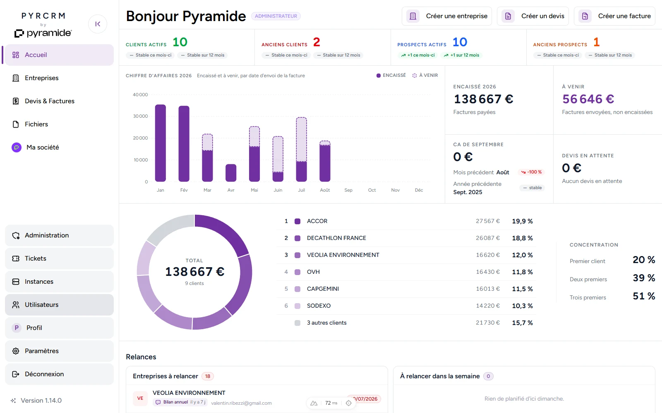The image size is (662, 413).
Task: Collapse the sidebar with the arrow button
Action: (98, 24)
